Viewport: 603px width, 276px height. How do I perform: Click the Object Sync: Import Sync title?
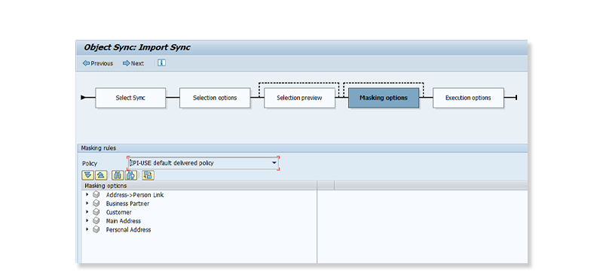click(137, 47)
